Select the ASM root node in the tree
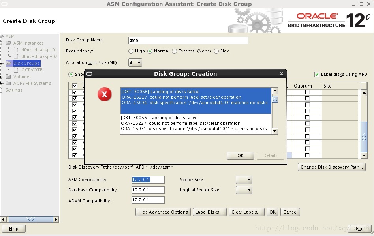Viewport: 374px width, 236px height. coord(10,36)
